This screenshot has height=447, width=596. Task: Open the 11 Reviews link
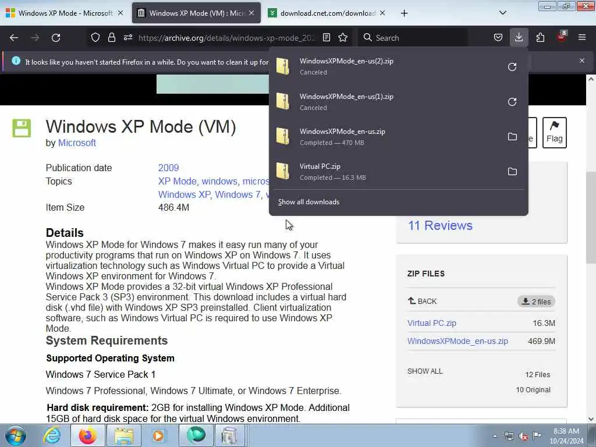point(440,225)
